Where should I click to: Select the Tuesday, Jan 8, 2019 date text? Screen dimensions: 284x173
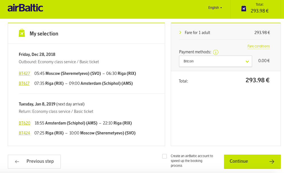pyautogui.click(x=37, y=104)
